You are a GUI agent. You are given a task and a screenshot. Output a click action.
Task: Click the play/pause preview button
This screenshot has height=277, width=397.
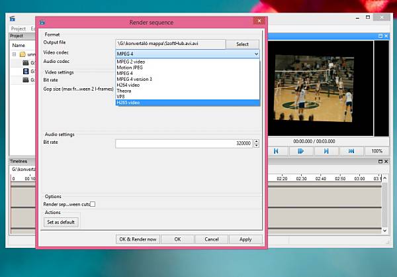pos(301,151)
